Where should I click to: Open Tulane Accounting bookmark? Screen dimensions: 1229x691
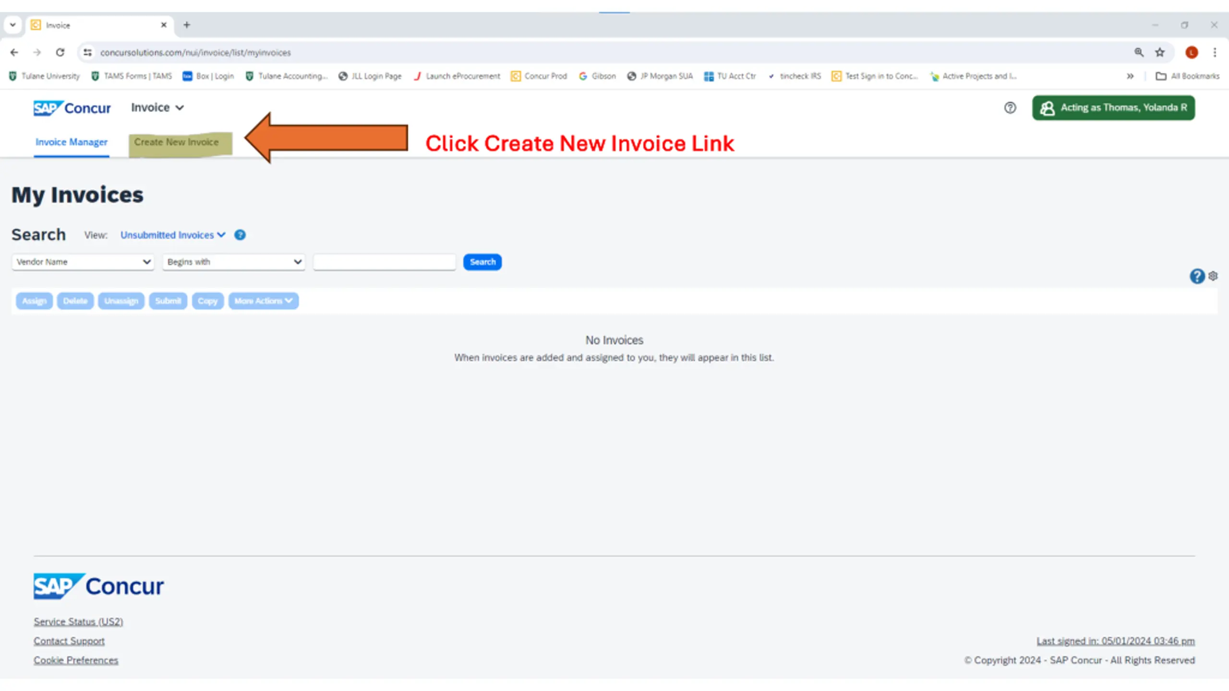click(x=287, y=76)
